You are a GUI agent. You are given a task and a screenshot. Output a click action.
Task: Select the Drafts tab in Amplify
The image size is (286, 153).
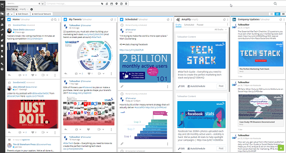pyautogui.click(x=179, y=25)
